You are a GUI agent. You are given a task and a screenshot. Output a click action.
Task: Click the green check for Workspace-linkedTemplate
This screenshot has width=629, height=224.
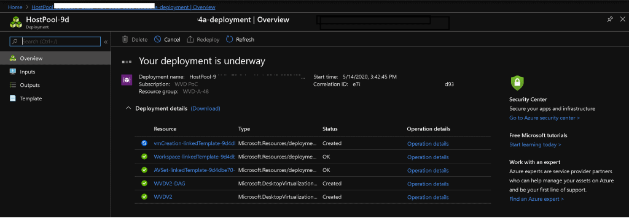tap(144, 157)
